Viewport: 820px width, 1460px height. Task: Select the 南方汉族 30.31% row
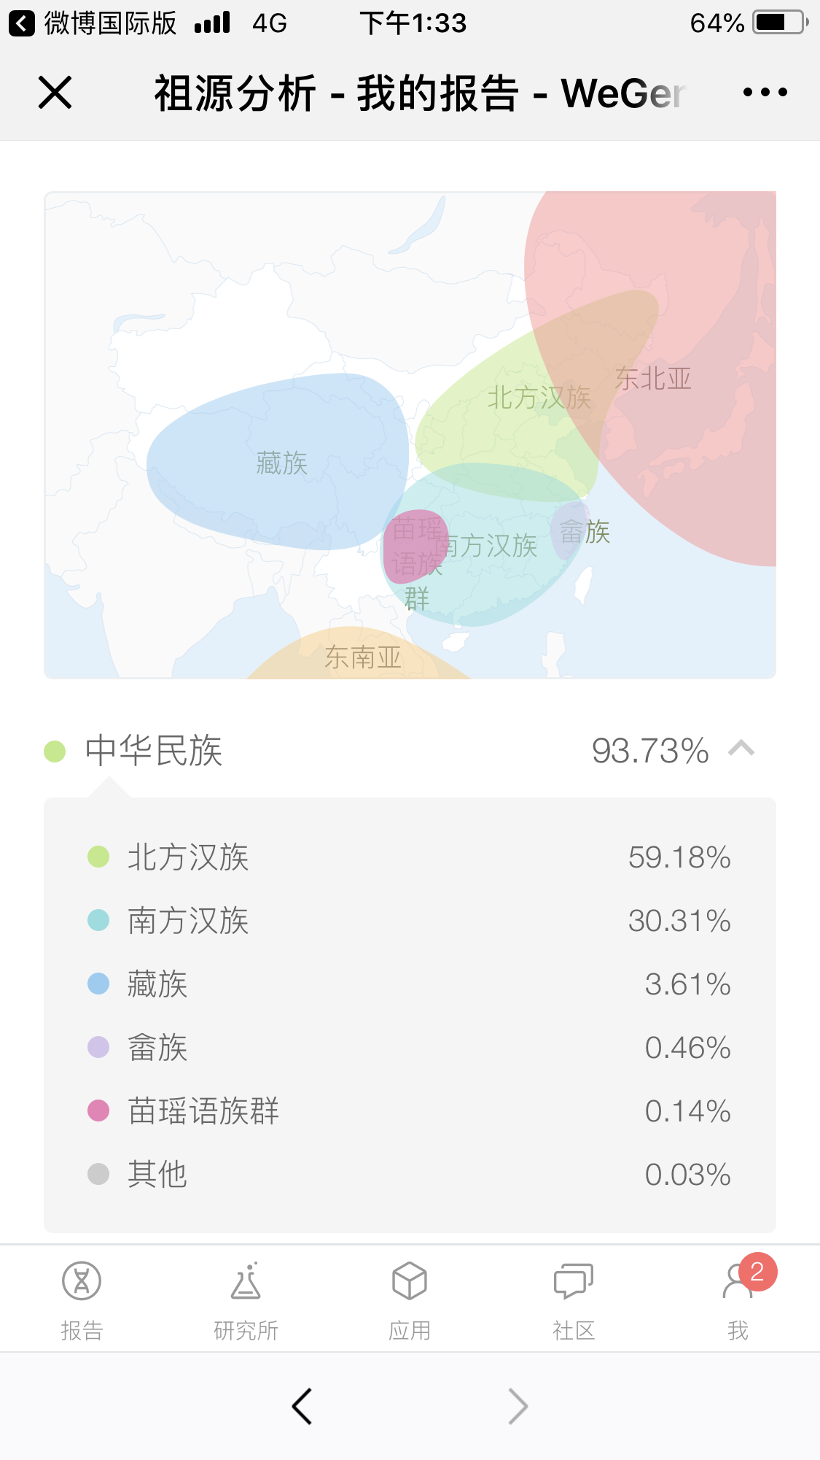click(x=408, y=921)
